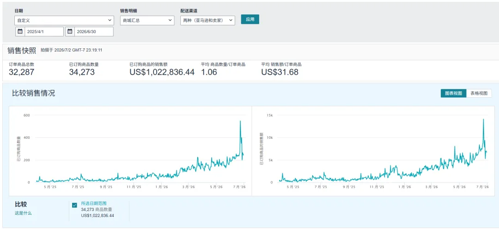The height and width of the screenshot is (229, 499).
Task: Click the 已订购商品数量 value 34,273
Action: tap(82, 72)
